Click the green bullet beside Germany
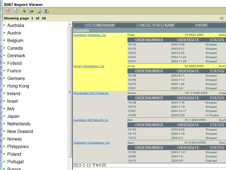Viewport: 226px width, 170px height. pyautogui.click(x=4, y=78)
